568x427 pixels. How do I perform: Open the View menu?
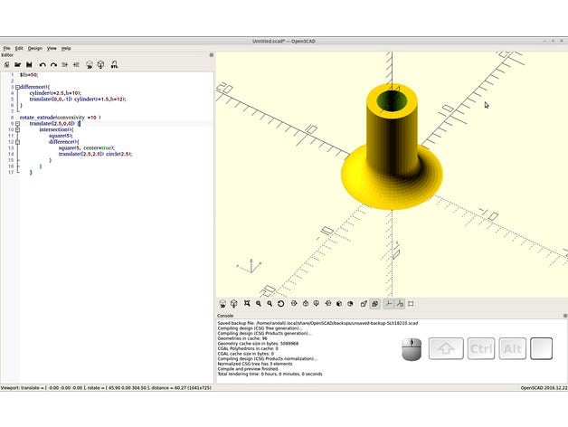(x=52, y=48)
